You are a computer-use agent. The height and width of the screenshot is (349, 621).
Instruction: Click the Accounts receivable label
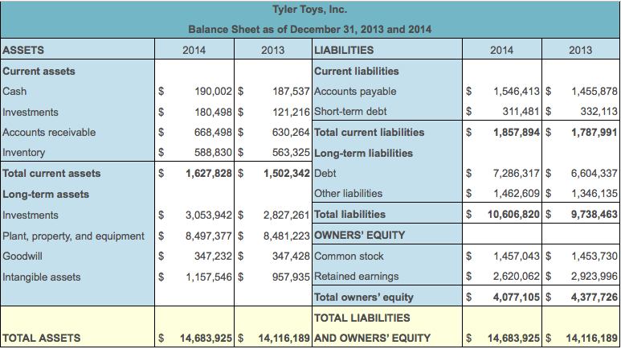pos(49,133)
